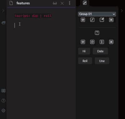Switch to reading view via glasses icon

click(55, 3)
